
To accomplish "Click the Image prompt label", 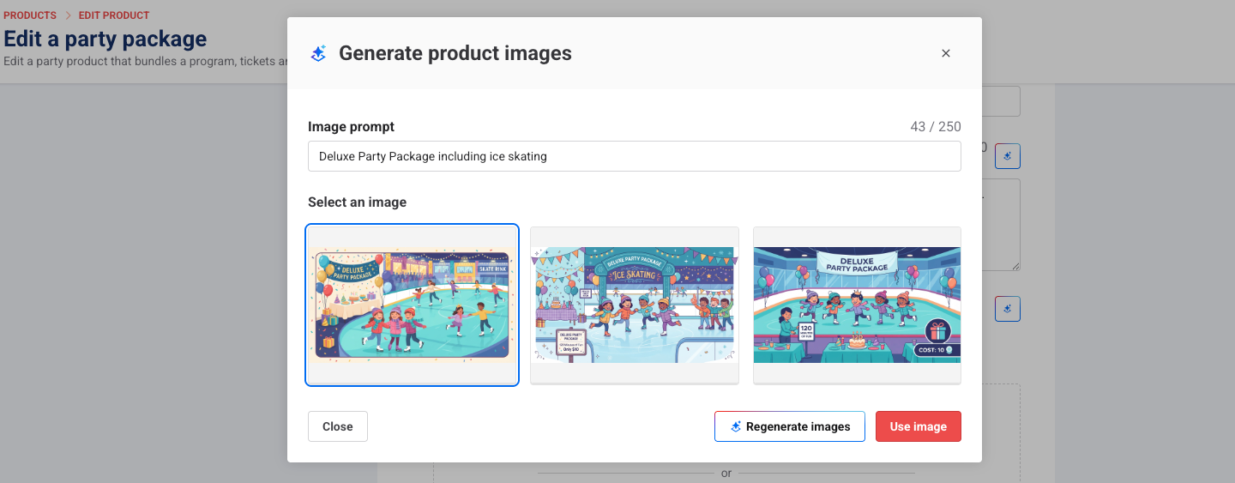I will [x=351, y=126].
